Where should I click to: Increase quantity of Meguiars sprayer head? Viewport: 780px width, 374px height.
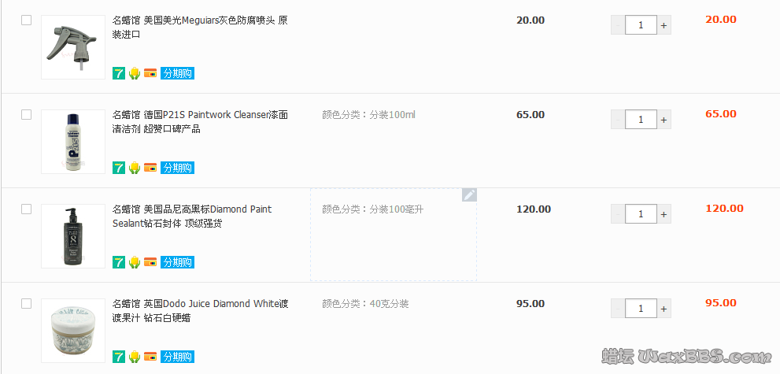[x=664, y=25]
